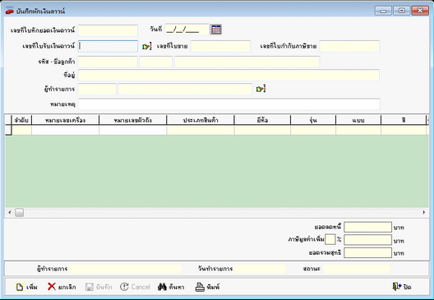Maximize the บันทึกหักเงินดาวน์ window
Screen dimensions: 434x300
[x=402, y=11]
